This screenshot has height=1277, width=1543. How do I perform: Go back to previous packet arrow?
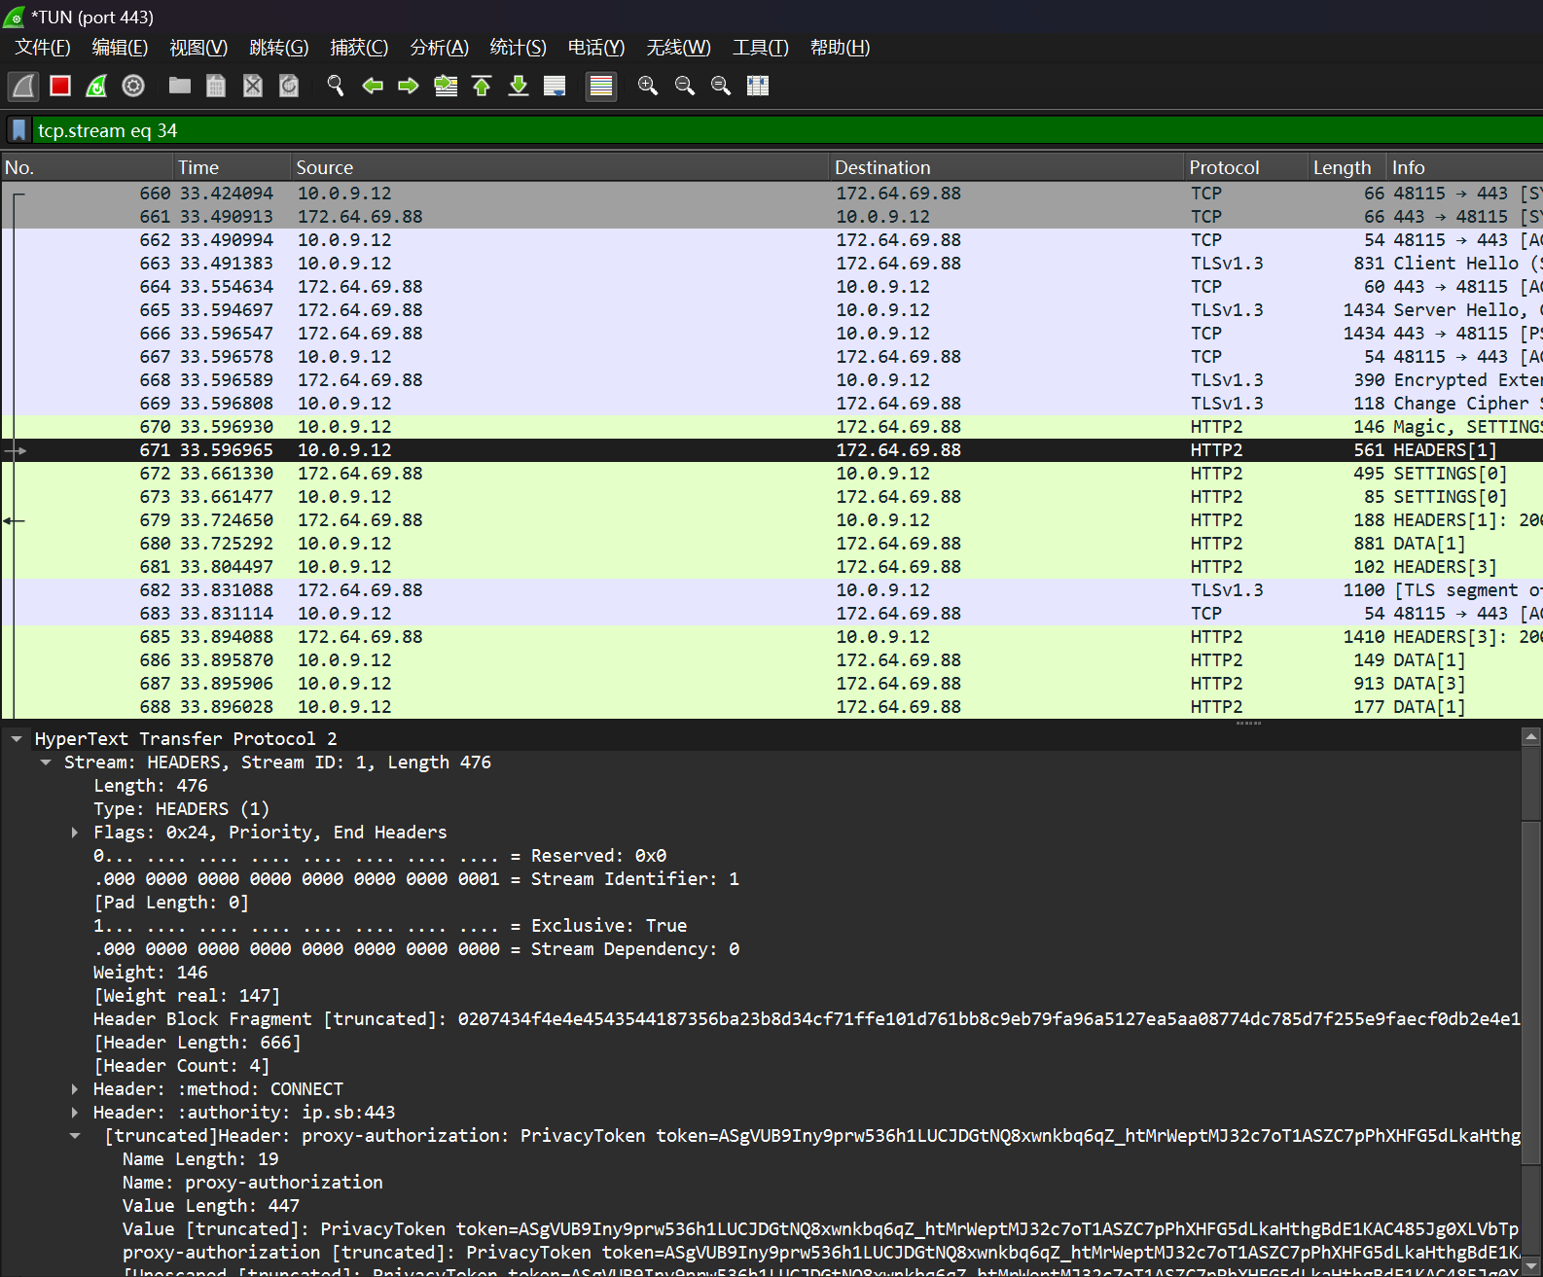pos(373,86)
